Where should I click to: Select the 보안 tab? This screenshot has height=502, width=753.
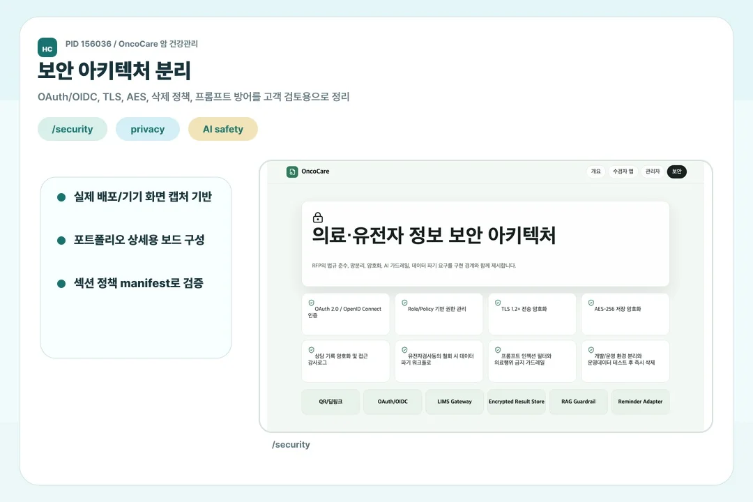coord(676,172)
